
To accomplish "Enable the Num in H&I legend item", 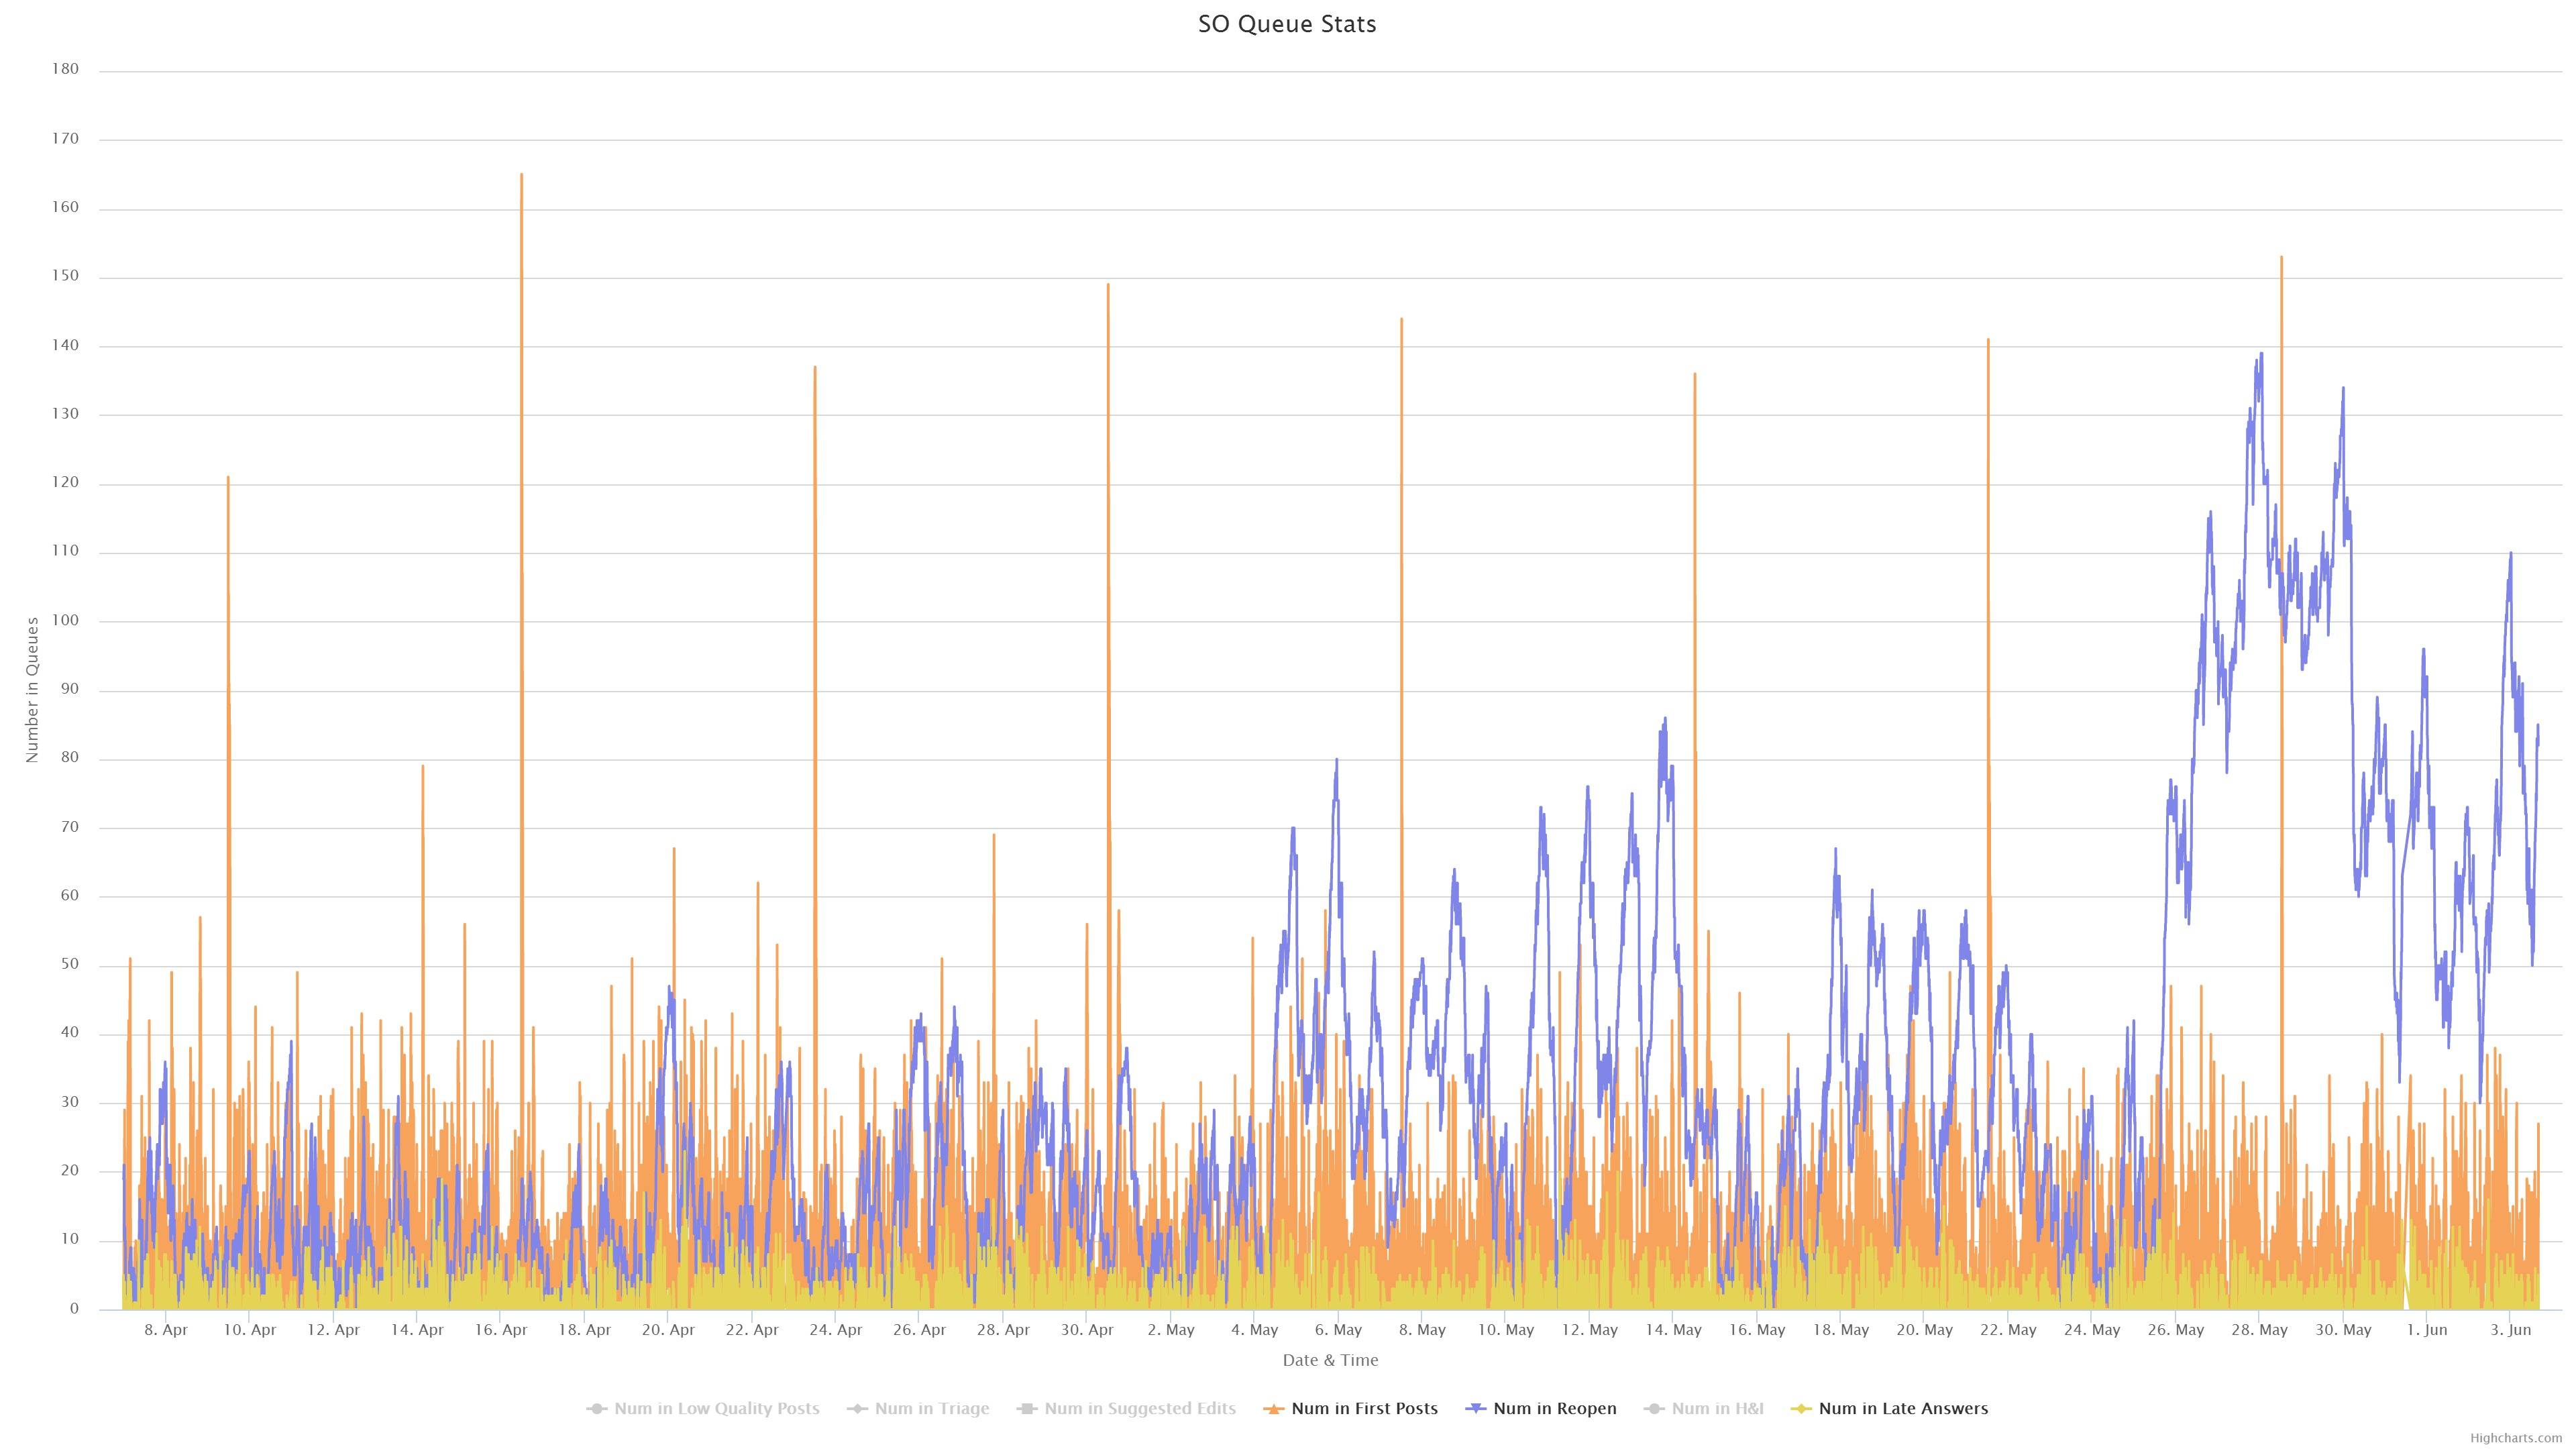I will [x=1704, y=1408].
